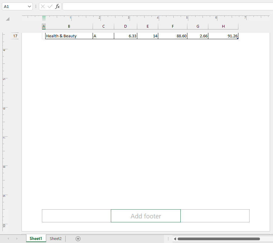Switch to the Sheet2 tab
Screen dimensions: 273x243
coord(55,239)
